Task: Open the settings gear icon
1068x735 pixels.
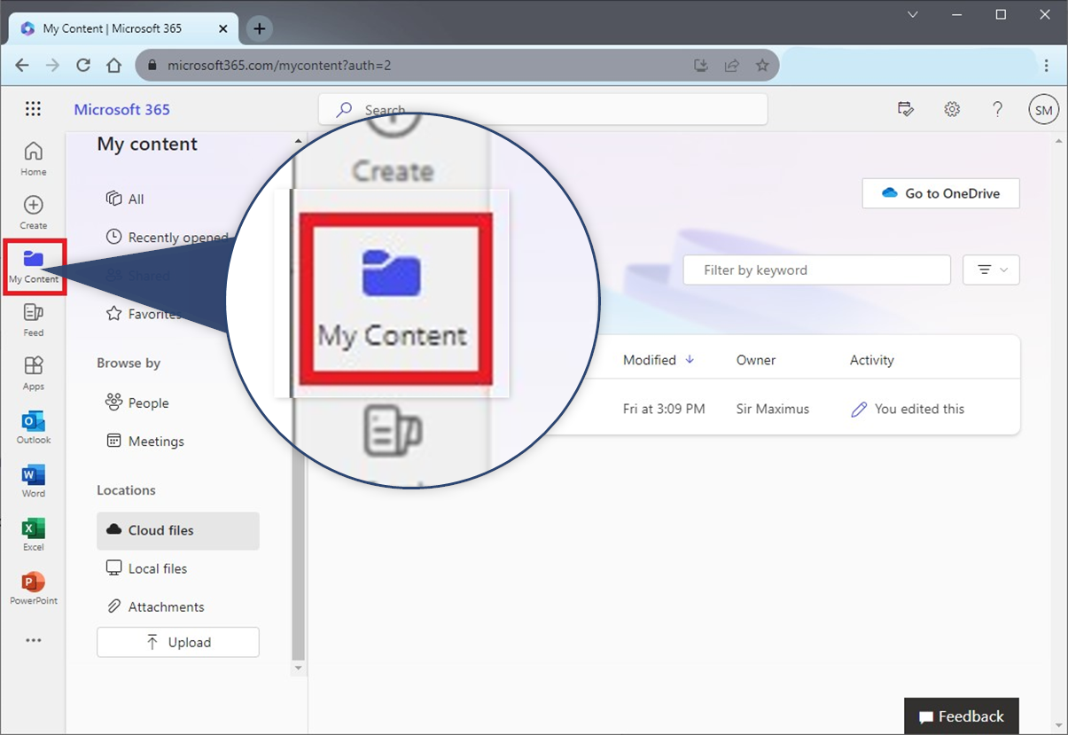Action: click(x=952, y=109)
